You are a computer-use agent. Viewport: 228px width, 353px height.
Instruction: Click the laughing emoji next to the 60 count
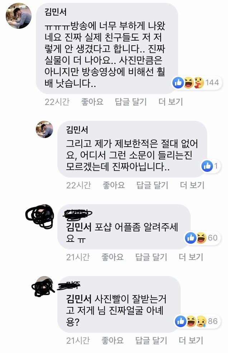pyautogui.click(x=201, y=238)
